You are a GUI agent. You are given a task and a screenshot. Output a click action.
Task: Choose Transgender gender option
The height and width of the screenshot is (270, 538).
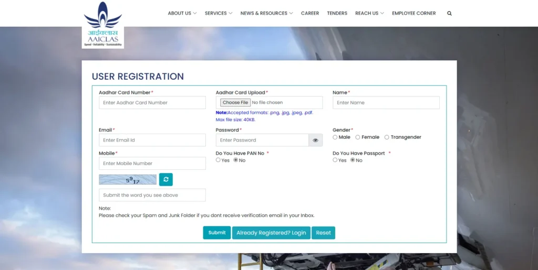pyautogui.click(x=387, y=137)
